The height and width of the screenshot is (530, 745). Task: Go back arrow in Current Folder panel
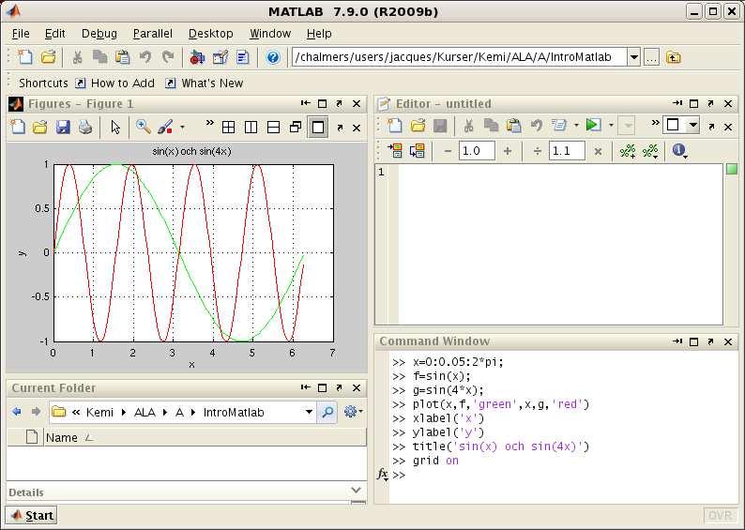17,412
